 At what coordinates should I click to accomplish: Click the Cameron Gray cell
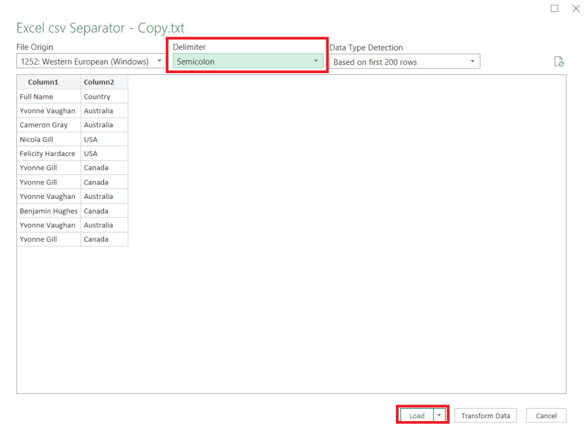coord(44,125)
